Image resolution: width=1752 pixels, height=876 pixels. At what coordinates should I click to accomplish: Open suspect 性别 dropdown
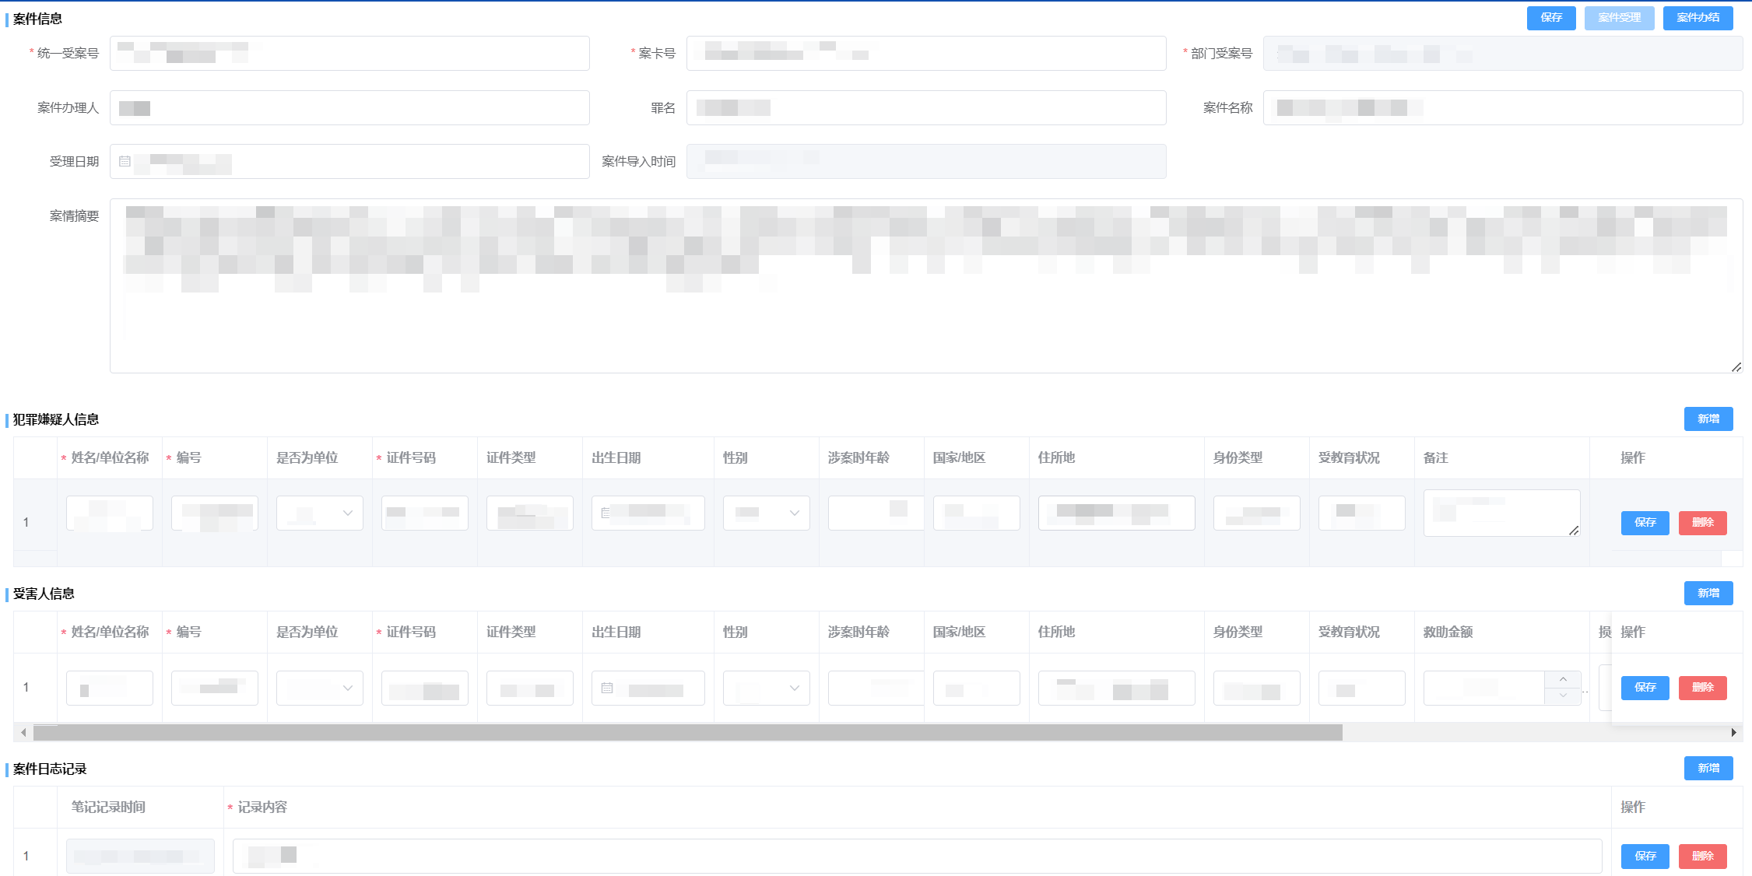(x=767, y=513)
